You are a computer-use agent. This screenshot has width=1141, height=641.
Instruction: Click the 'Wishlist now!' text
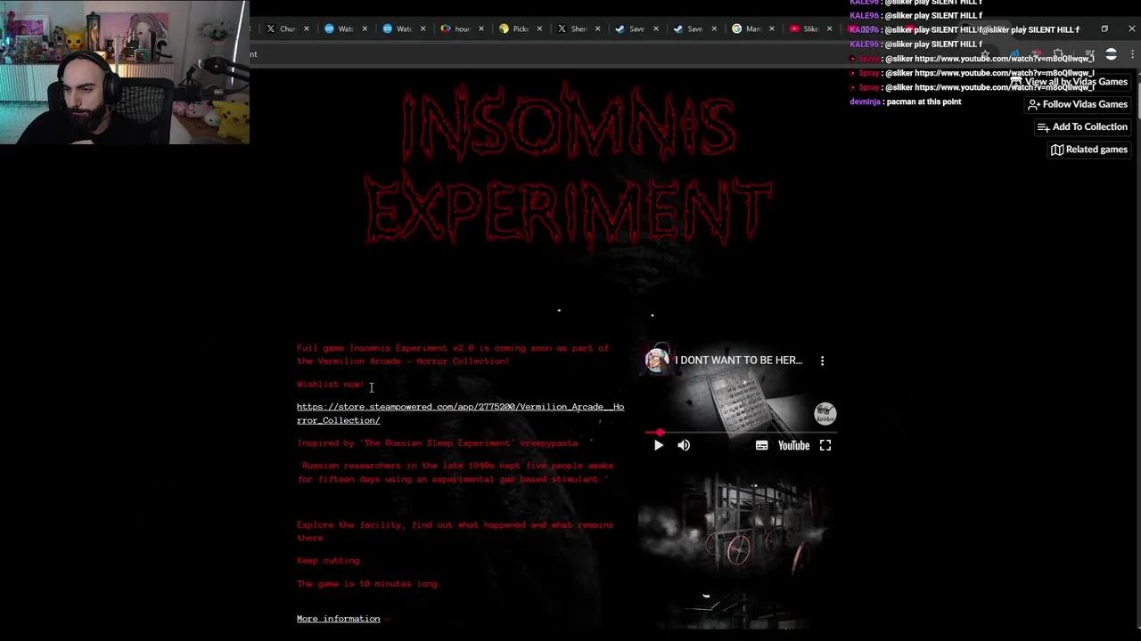click(330, 385)
